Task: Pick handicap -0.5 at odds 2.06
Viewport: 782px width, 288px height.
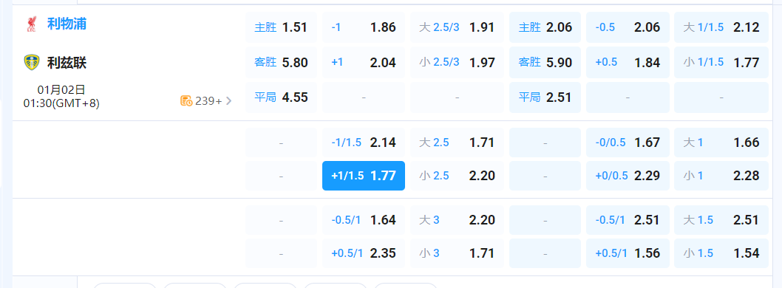Action: 628,27
